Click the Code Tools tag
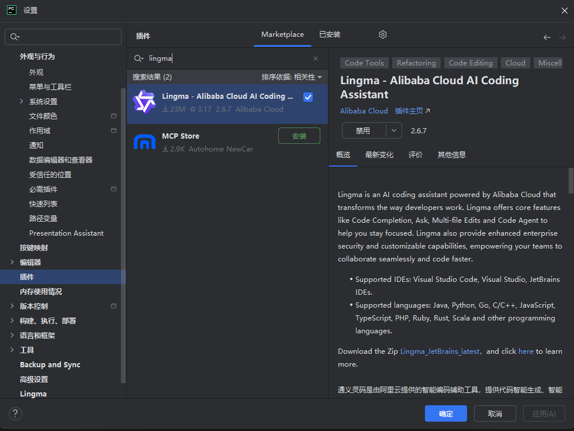This screenshot has width=574, height=431. click(x=364, y=63)
